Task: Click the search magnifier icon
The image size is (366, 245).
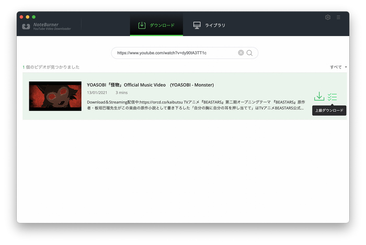Action: pyautogui.click(x=249, y=53)
